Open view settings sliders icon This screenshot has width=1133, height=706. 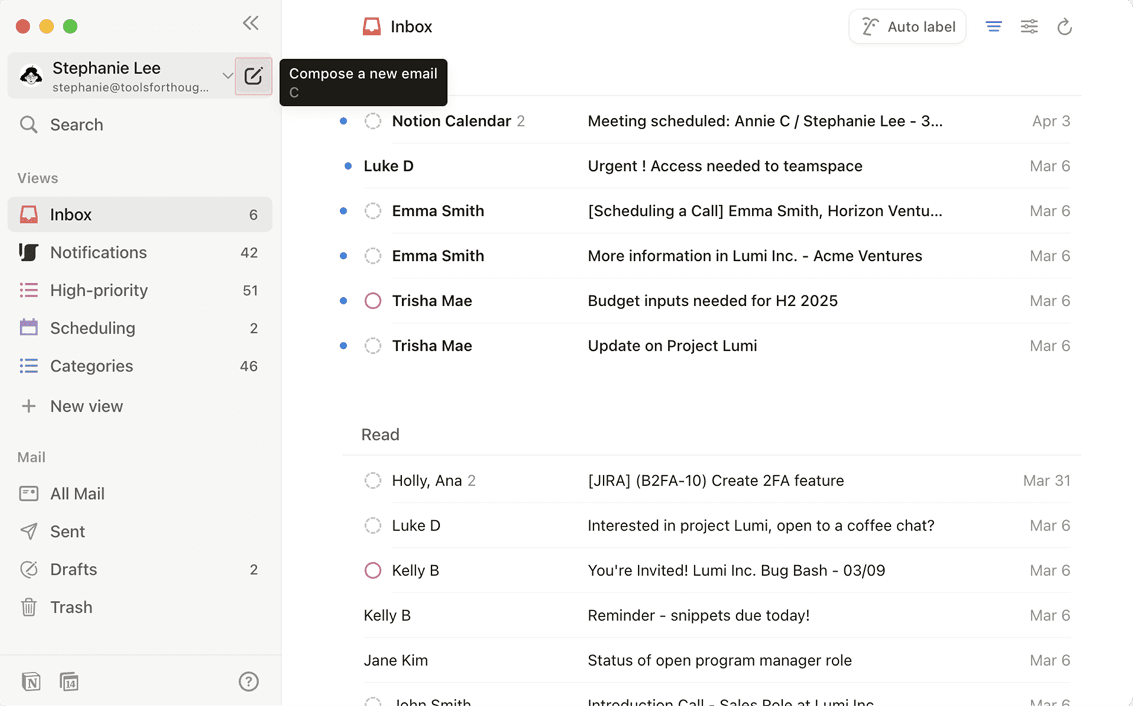coord(1029,27)
